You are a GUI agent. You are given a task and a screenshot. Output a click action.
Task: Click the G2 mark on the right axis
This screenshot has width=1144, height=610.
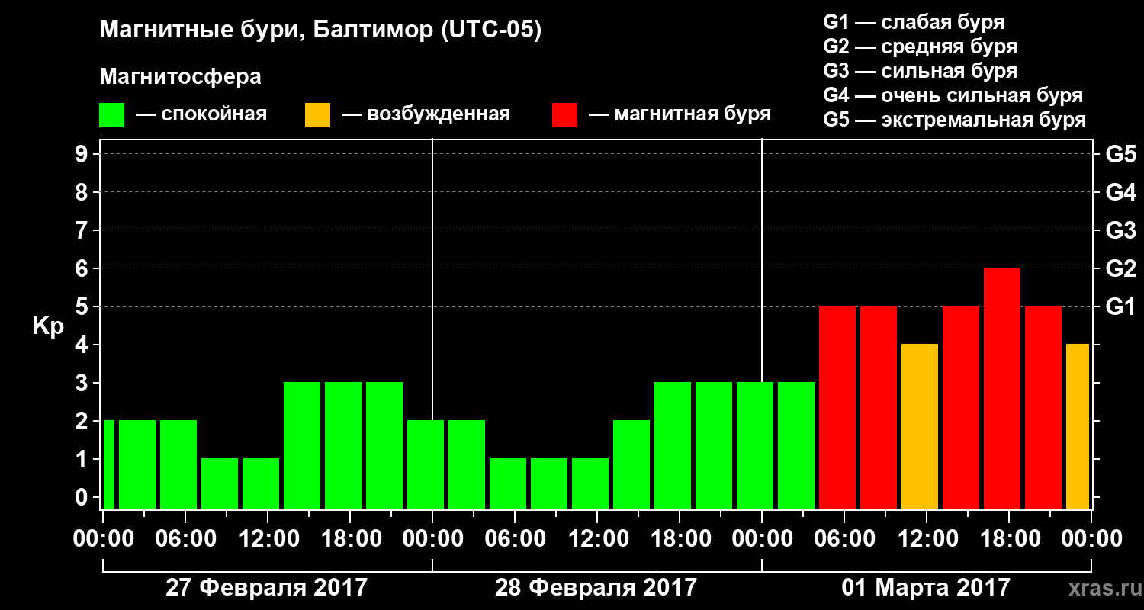pyautogui.click(x=1120, y=268)
